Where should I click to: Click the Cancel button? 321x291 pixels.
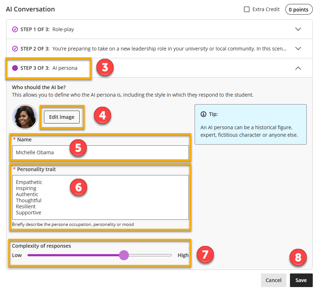click(274, 280)
